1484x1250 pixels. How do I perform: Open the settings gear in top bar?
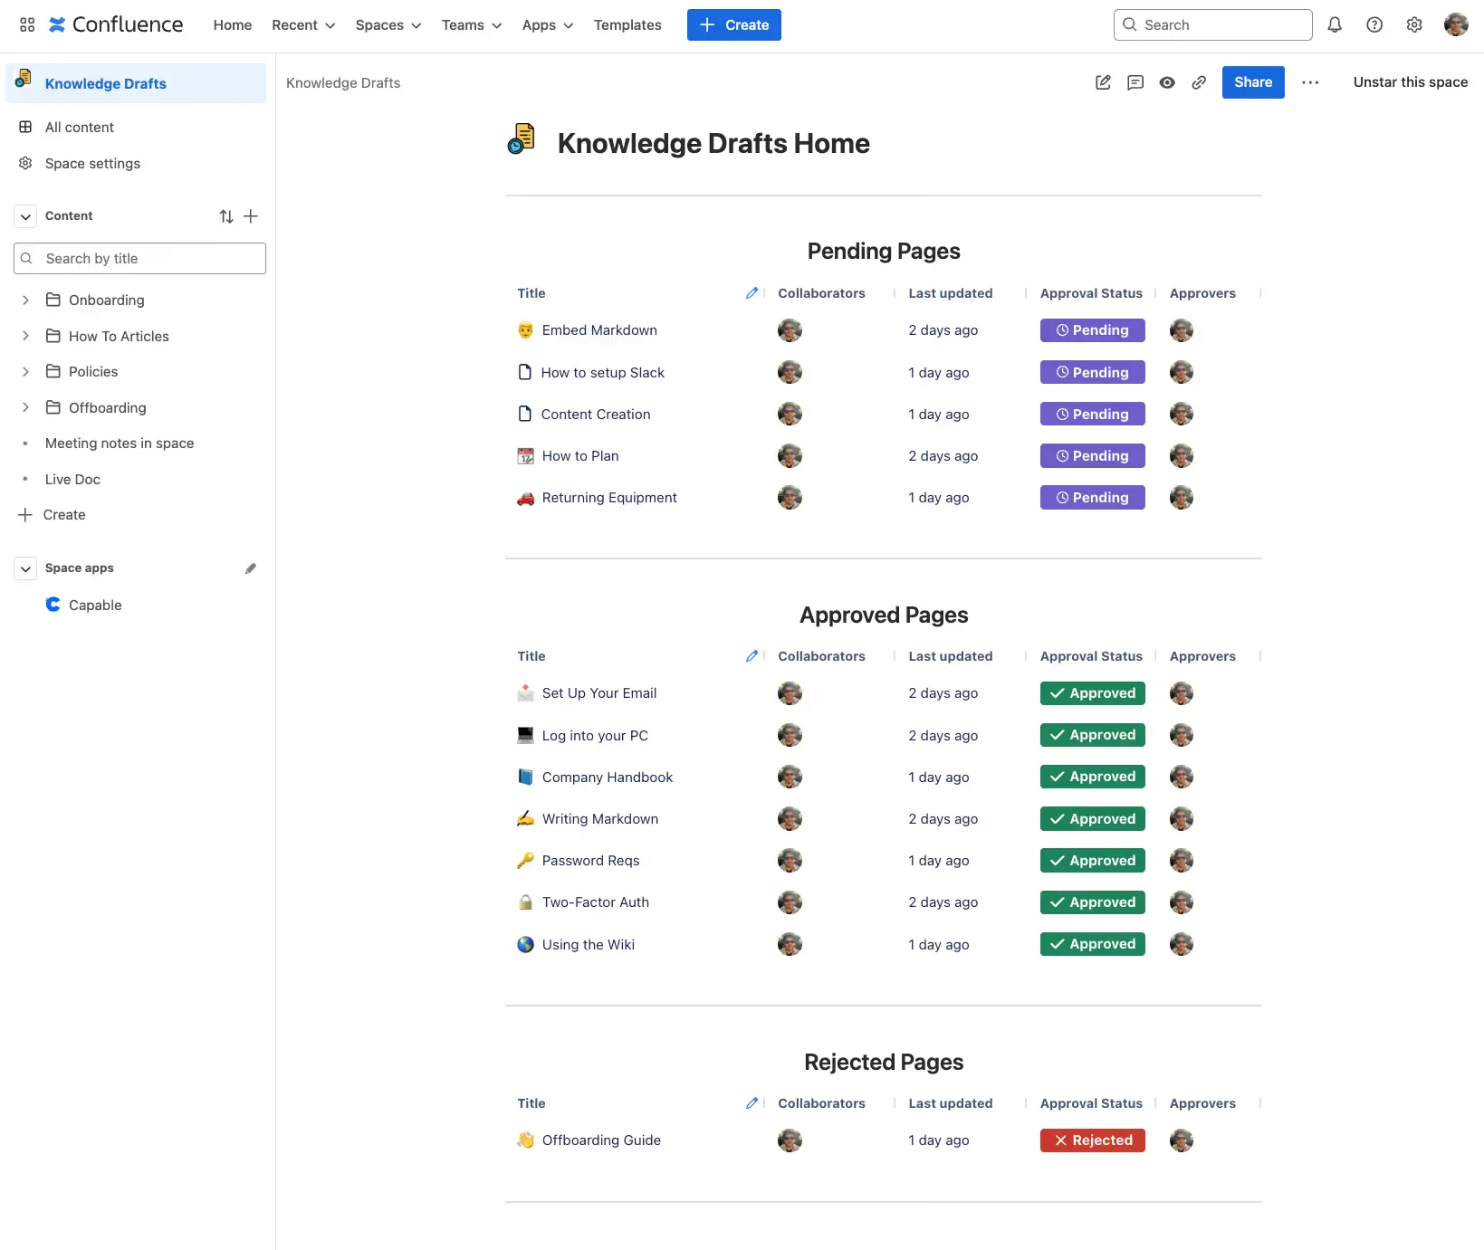coord(1414,25)
